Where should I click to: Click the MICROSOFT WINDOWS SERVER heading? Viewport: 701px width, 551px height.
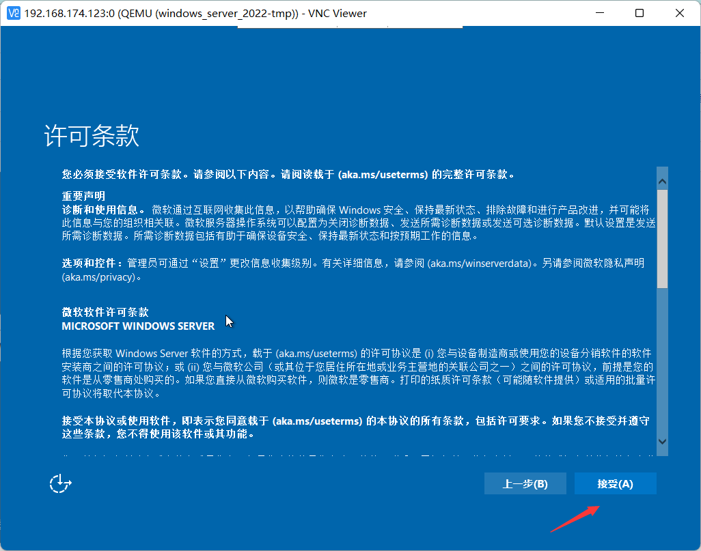pyautogui.click(x=138, y=326)
